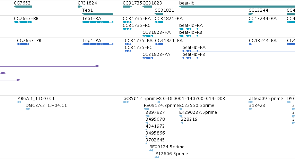295x159 pixels.
Task: Click the EK290237.5prime feature
Action: pos(181,116)
